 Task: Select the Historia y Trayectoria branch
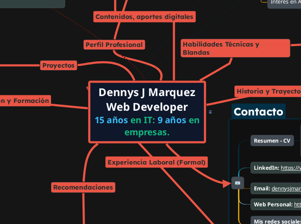point(268,91)
